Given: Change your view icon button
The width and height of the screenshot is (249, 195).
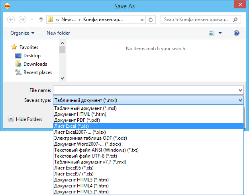Looking at the screenshot, I should 212,33.
